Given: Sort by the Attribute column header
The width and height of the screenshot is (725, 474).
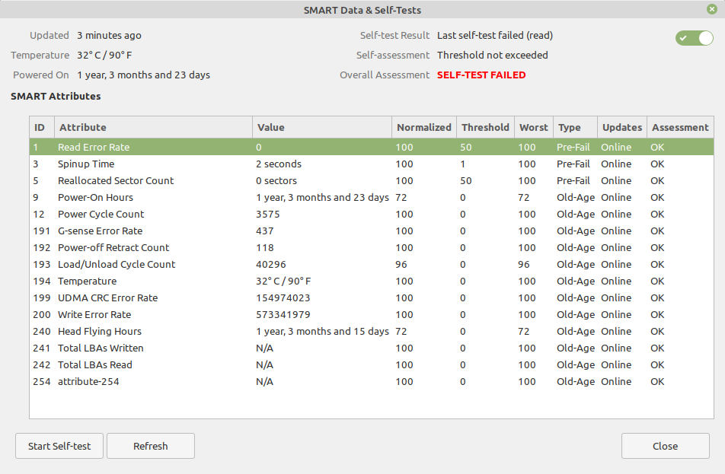Looking at the screenshot, I should tap(154, 127).
